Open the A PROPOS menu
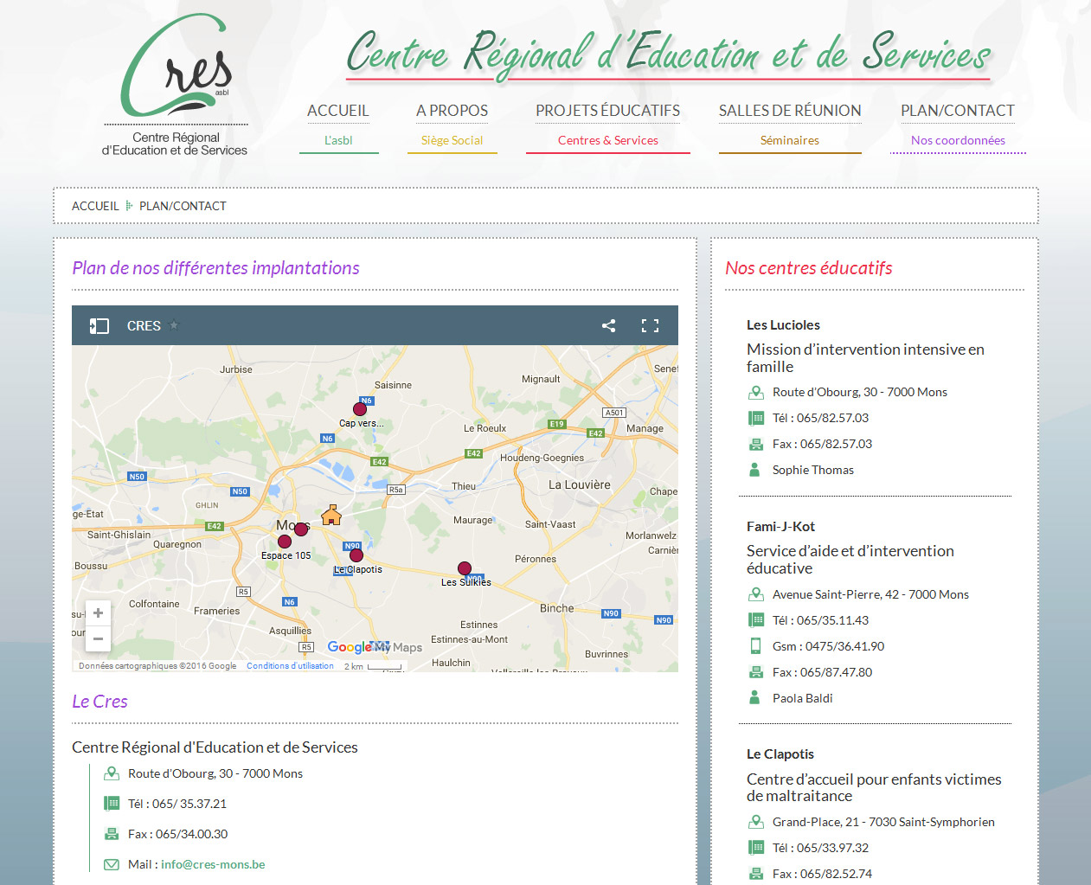This screenshot has height=885, width=1091. [x=452, y=111]
